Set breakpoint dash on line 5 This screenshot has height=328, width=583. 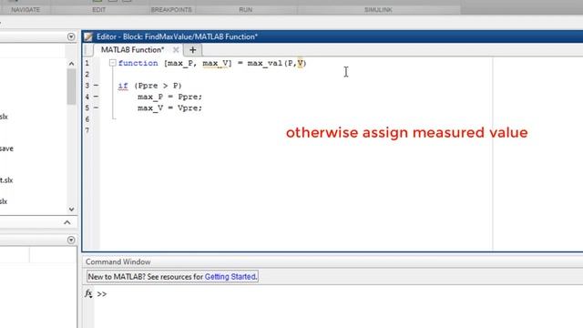(x=96, y=108)
